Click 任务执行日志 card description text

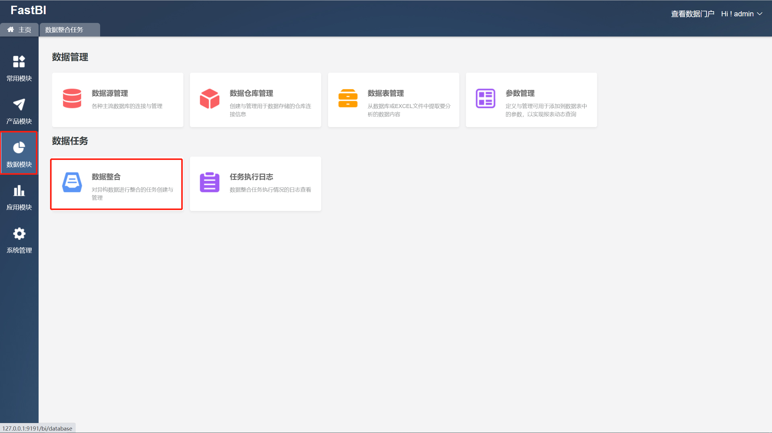click(270, 189)
